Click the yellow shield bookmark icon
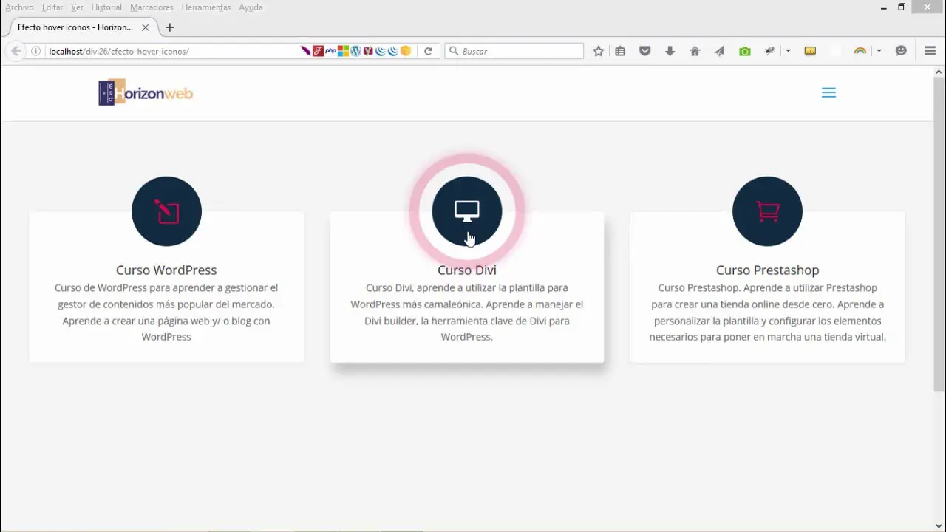Viewport: 946px width, 532px height. coord(406,51)
